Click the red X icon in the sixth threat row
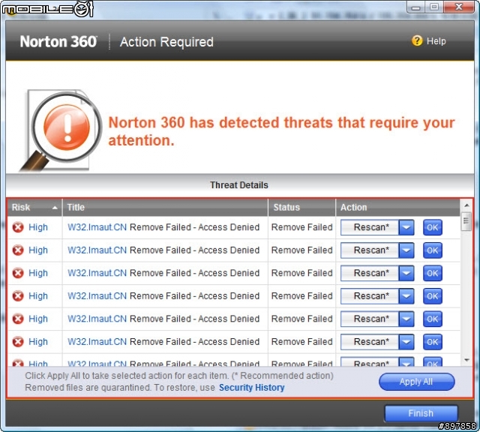 18,342
